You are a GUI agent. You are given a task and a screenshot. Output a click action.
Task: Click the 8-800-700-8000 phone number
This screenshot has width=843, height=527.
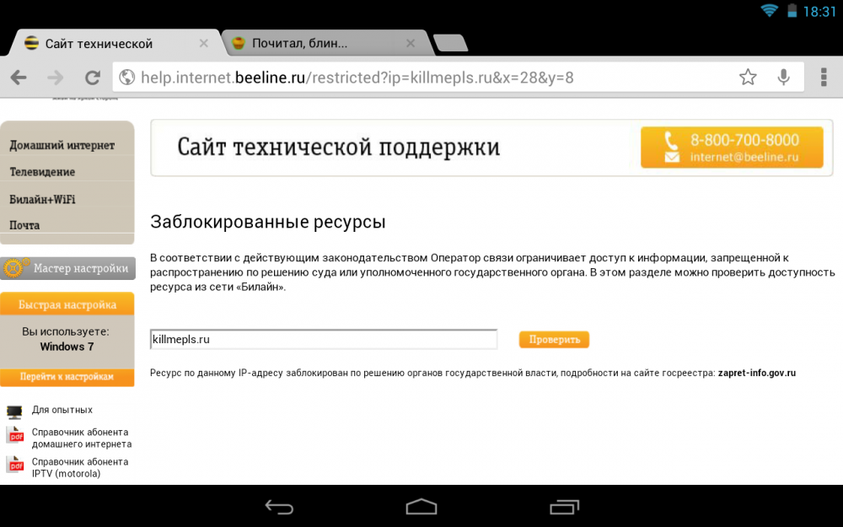[744, 140]
